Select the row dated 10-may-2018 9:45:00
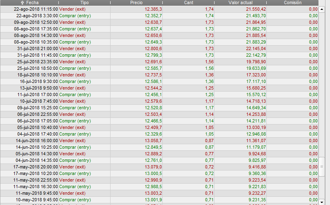The image size is (330, 205). 159,200
